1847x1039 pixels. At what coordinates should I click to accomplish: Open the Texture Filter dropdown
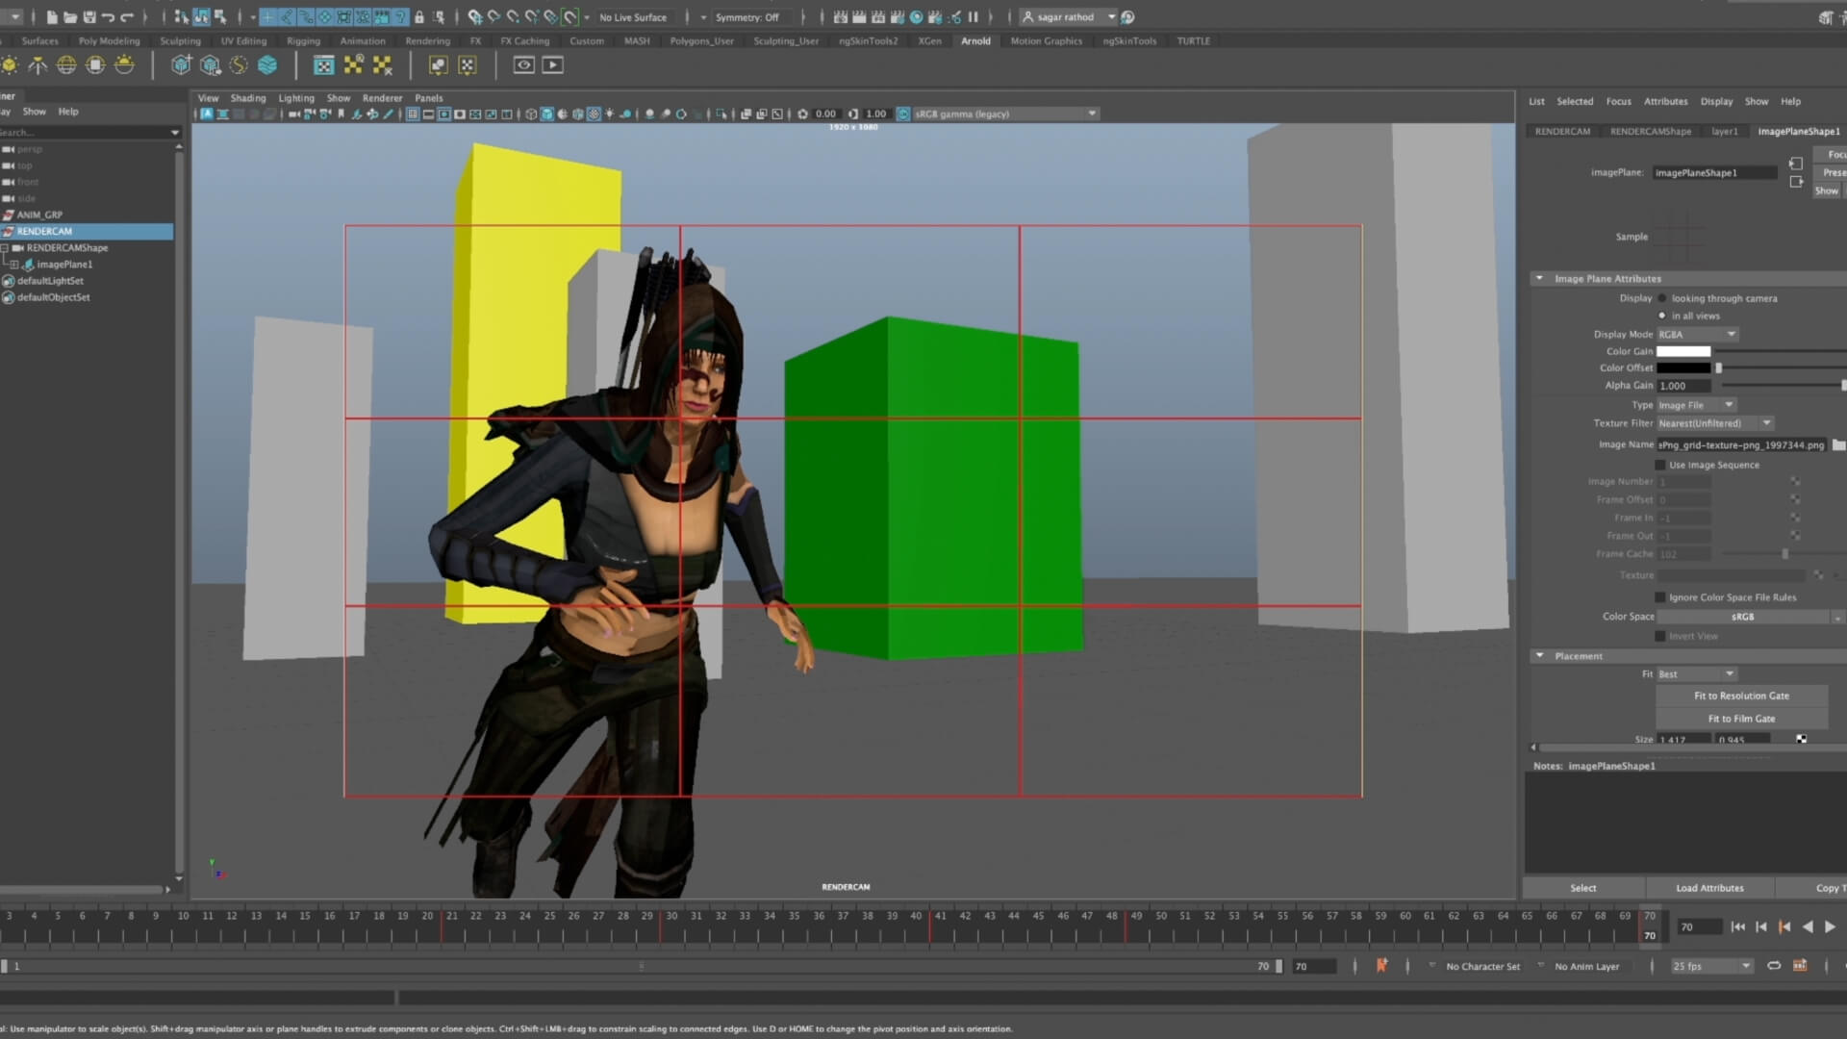[1768, 423]
